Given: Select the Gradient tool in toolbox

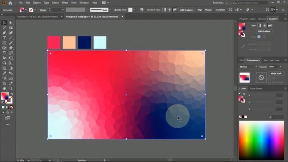Looking at the screenshot, I should click(11, 68).
